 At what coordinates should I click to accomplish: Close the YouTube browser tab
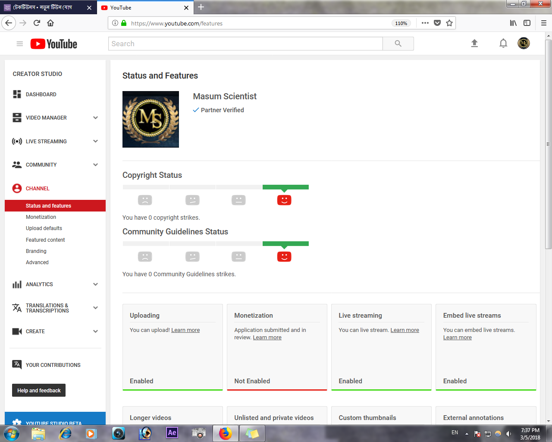coord(186,7)
